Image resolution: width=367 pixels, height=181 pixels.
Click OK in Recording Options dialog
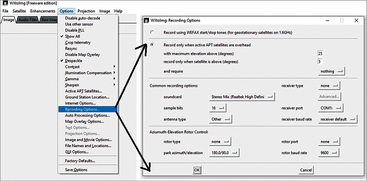coord(197,170)
